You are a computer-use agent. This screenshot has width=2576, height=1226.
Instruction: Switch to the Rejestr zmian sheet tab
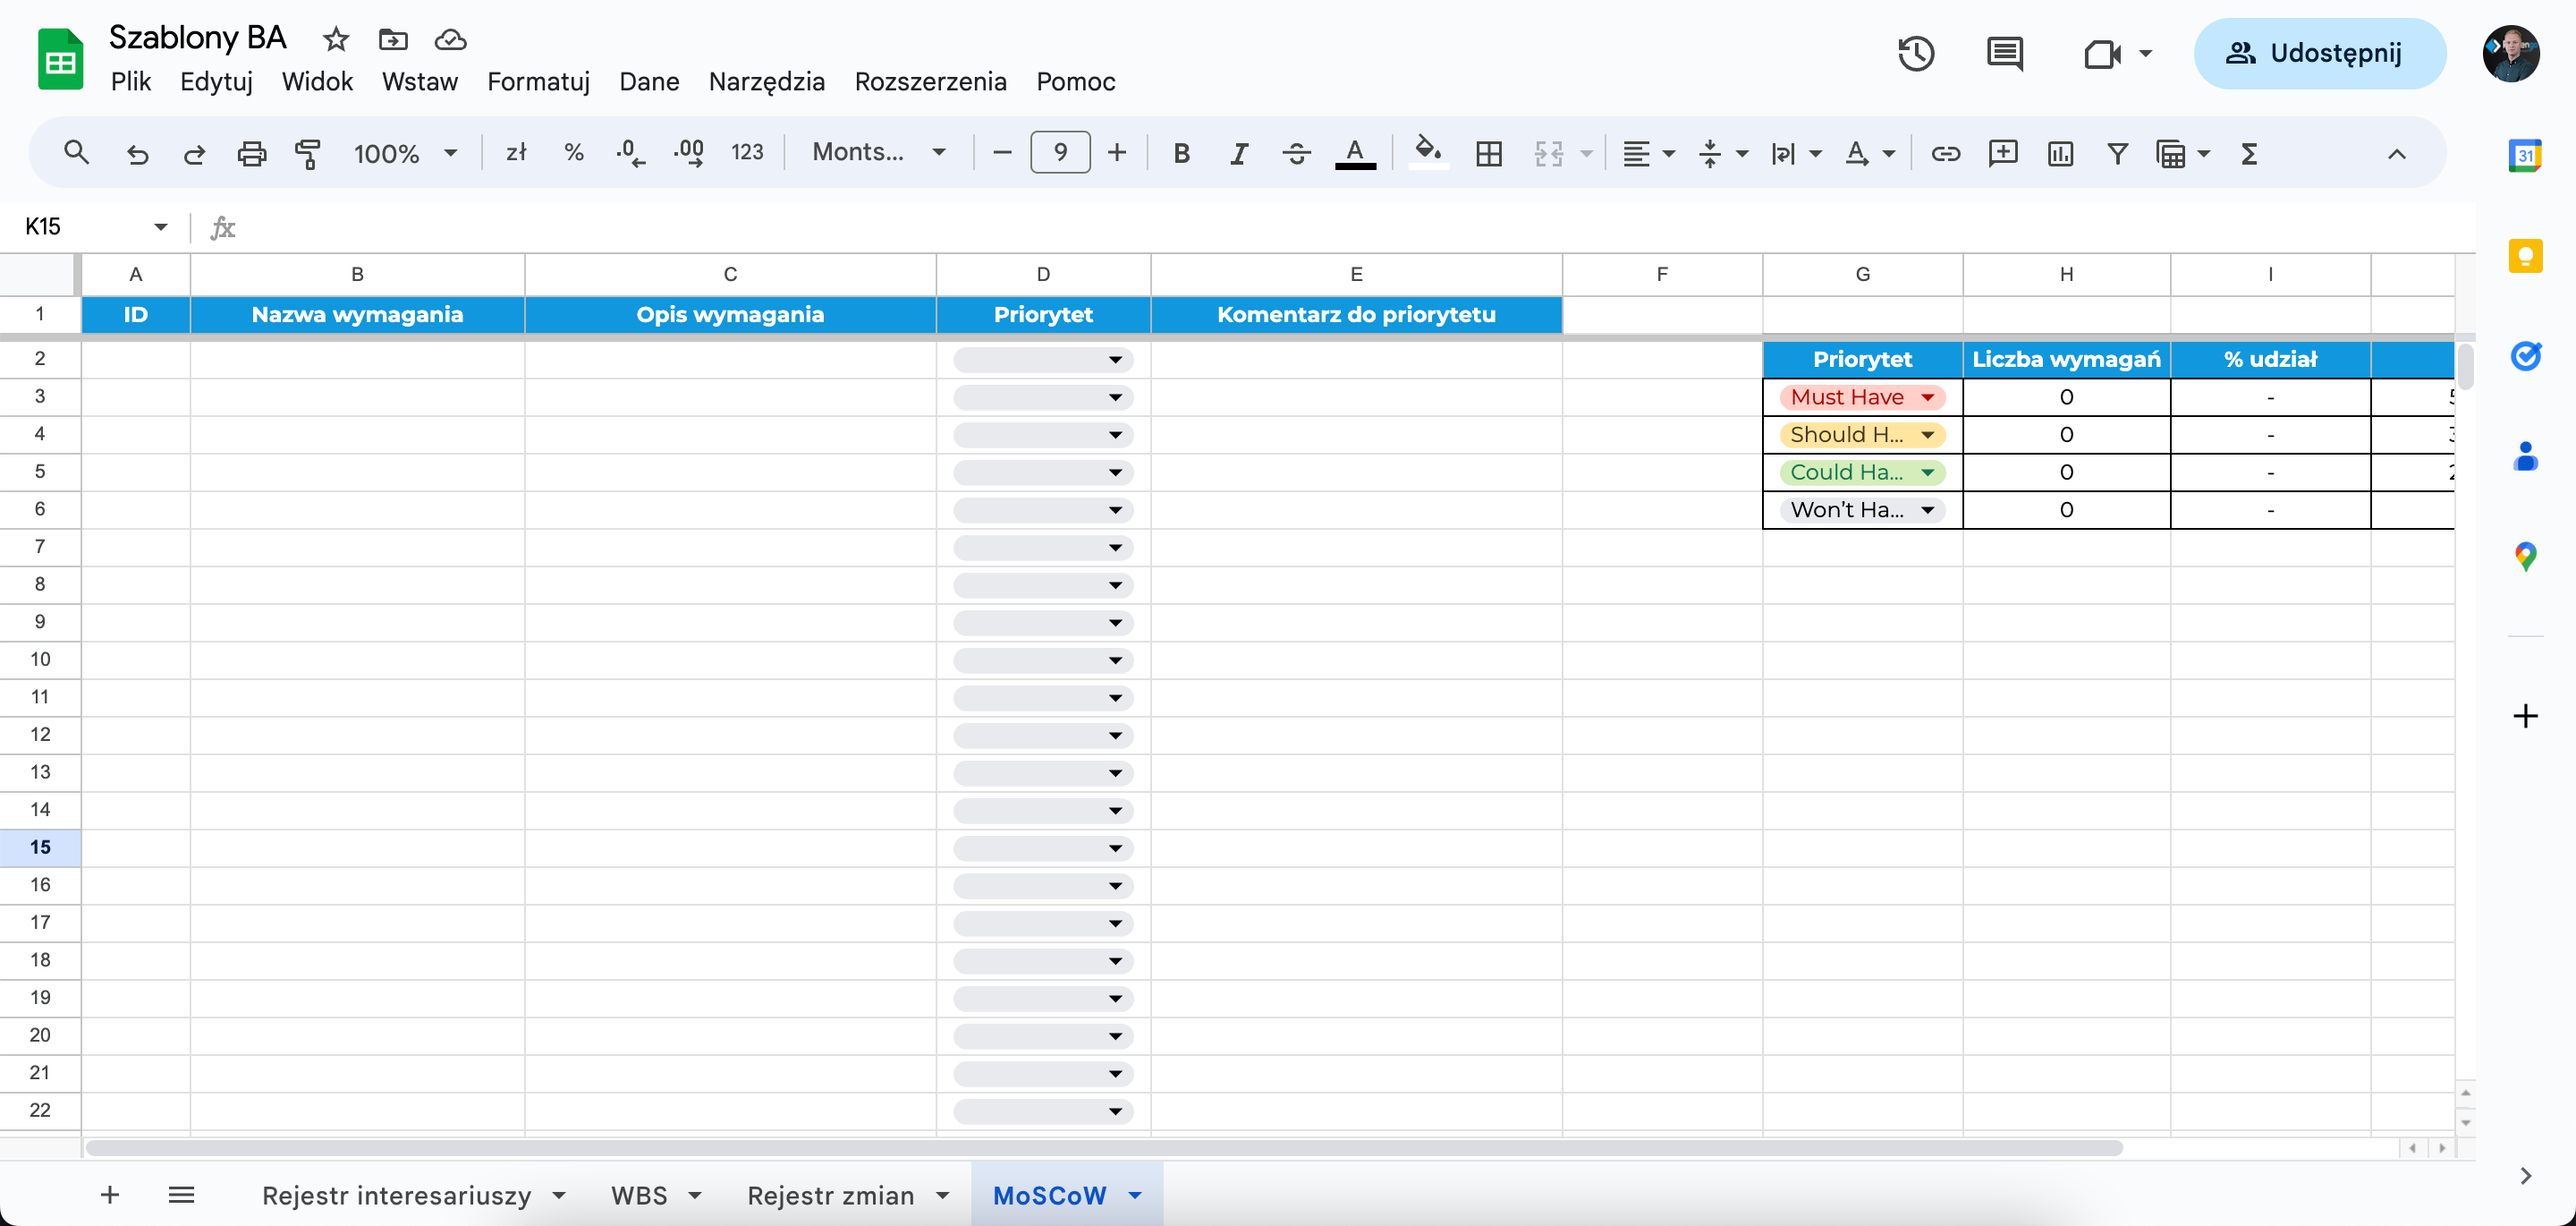click(x=830, y=1195)
